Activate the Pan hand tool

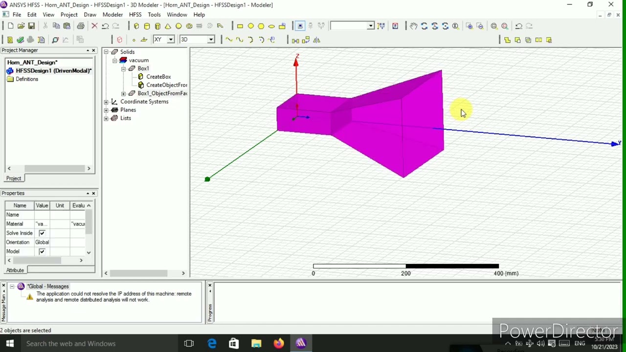(x=414, y=26)
